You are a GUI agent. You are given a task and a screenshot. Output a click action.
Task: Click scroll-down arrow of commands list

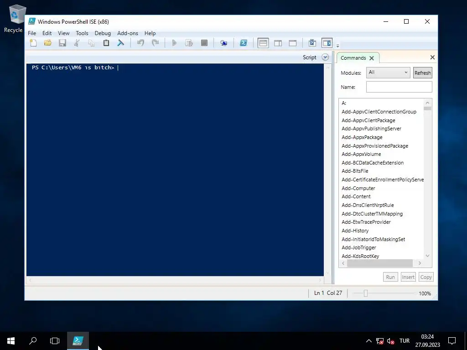pyautogui.click(x=428, y=256)
